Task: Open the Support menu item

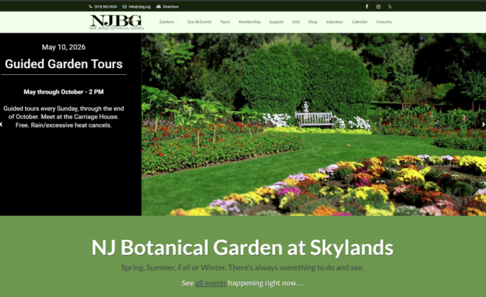Action: pos(276,22)
